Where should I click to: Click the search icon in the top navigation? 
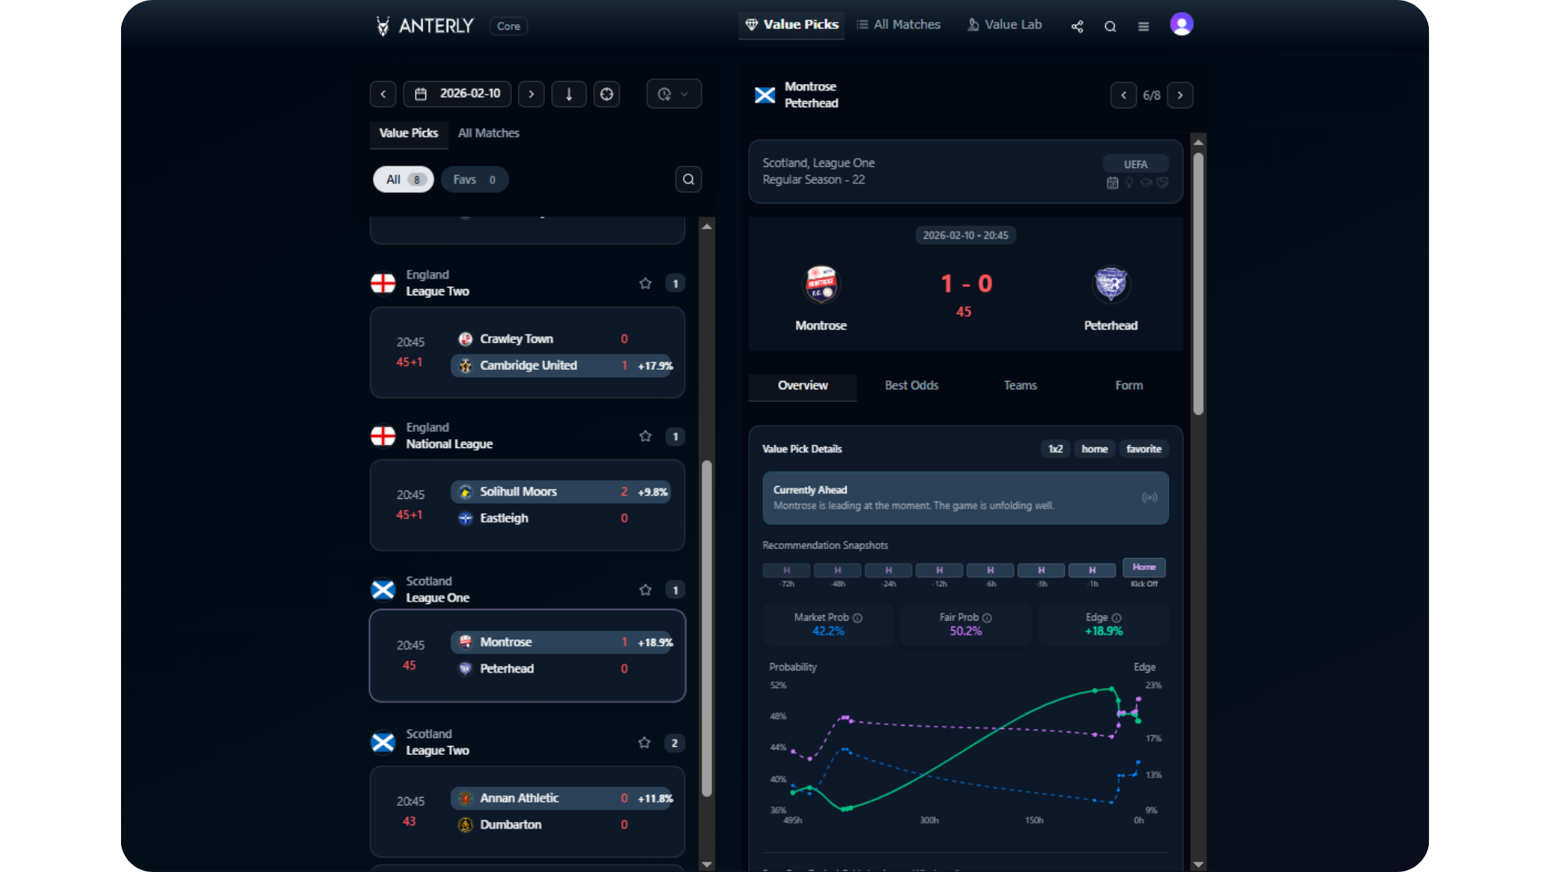pyautogui.click(x=1111, y=26)
